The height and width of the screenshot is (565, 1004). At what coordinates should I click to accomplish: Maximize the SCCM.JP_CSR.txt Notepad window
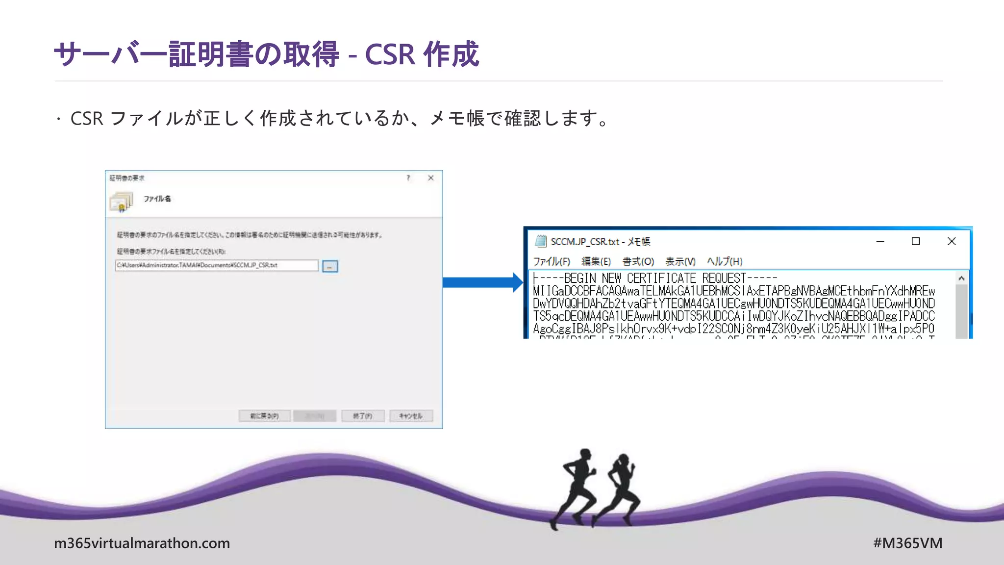(x=916, y=241)
